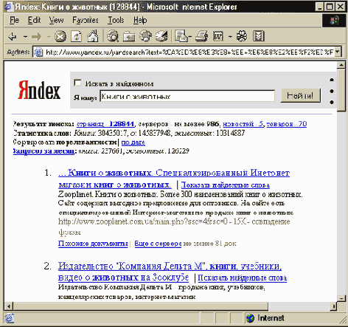
Task: Open the Search toolbar icon
Action: pos(113,36)
